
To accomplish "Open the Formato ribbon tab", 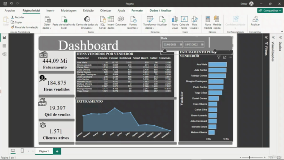I will tap(137, 11).
